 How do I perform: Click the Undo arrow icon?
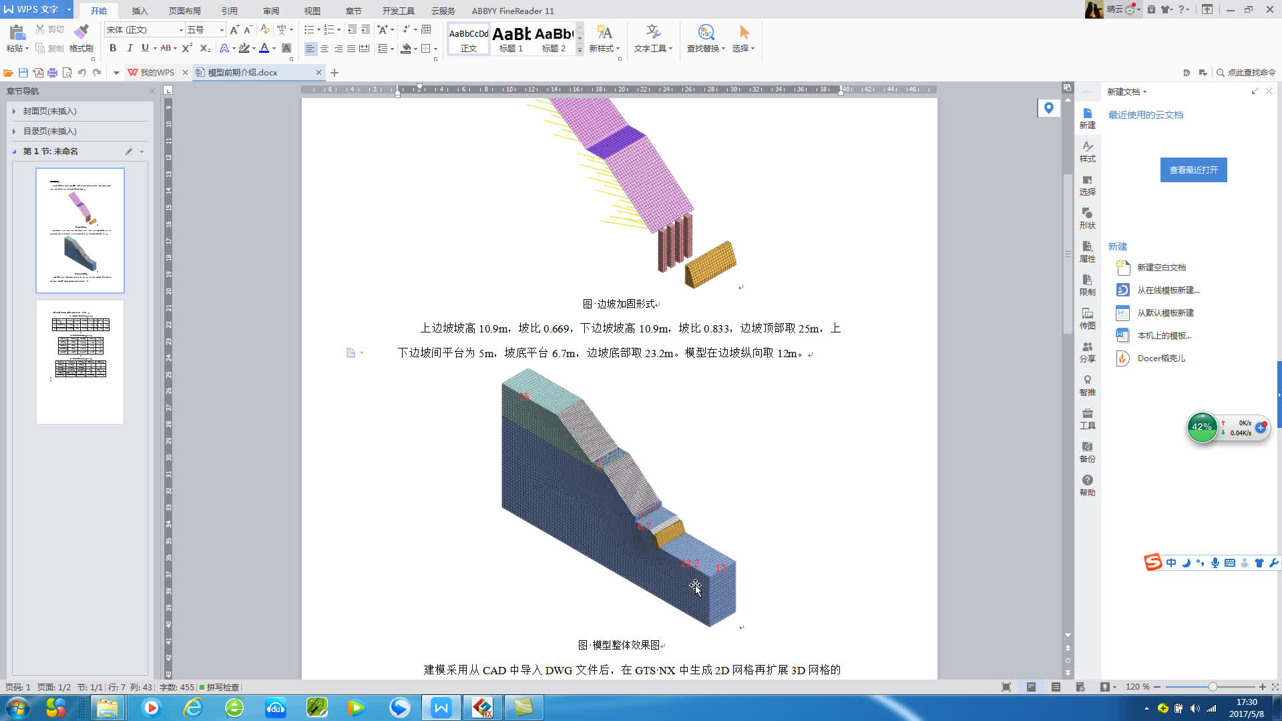(x=81, y=72)
